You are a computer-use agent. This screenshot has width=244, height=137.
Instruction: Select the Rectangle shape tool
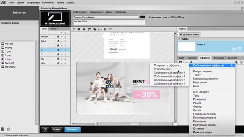pos(79,29)
